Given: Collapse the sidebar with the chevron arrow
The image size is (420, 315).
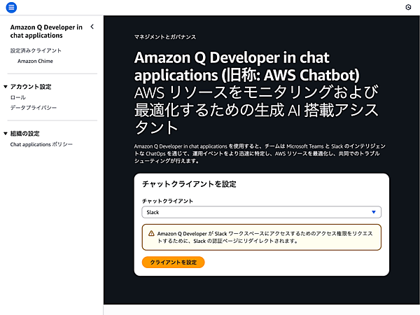Looking at the screenshot, I should click(x=92, y=27).
